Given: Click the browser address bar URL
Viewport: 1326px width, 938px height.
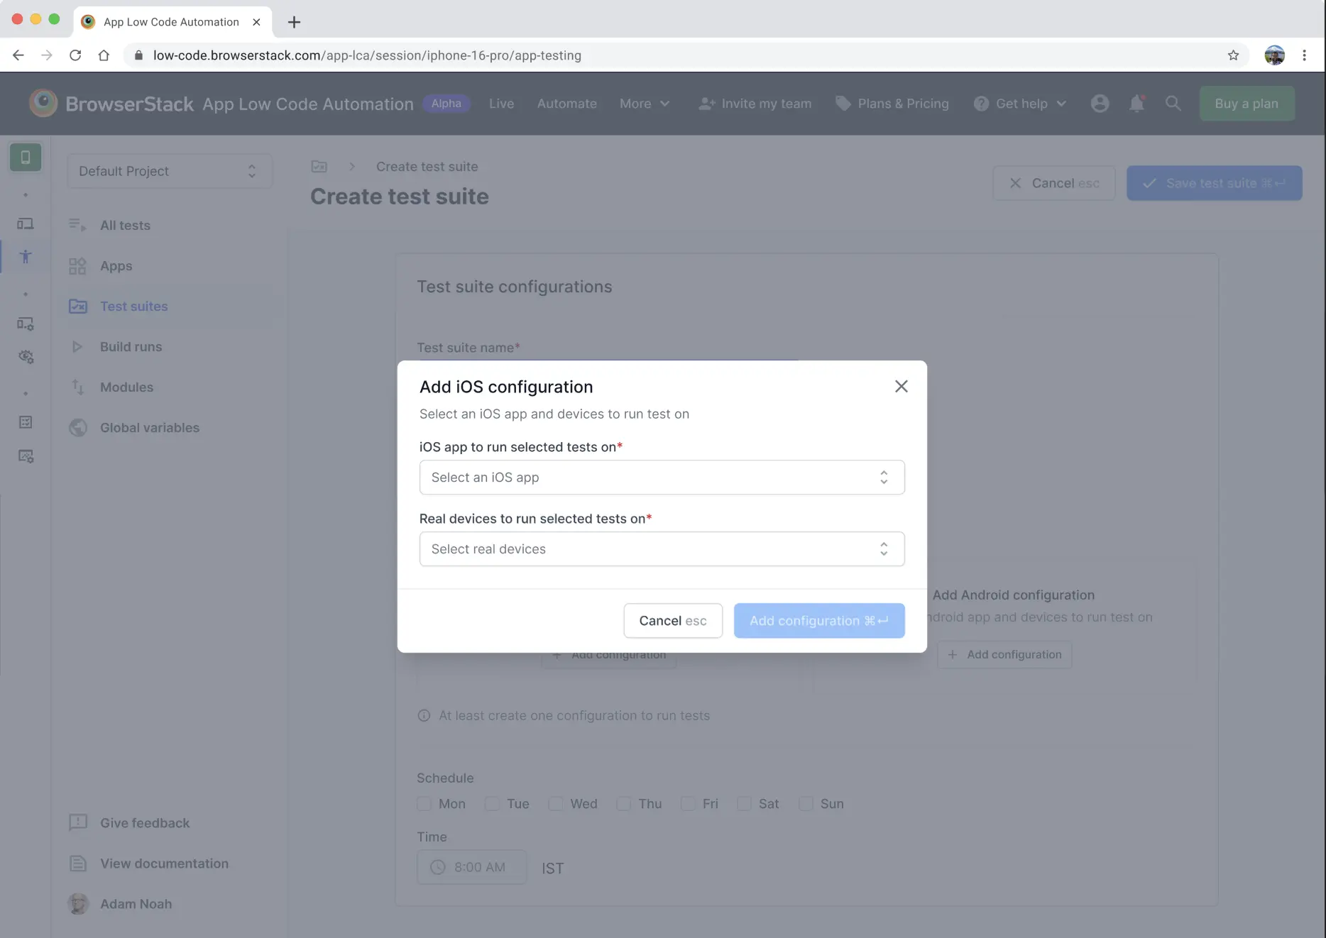Looking at the screenshot, I should point(367,55).
